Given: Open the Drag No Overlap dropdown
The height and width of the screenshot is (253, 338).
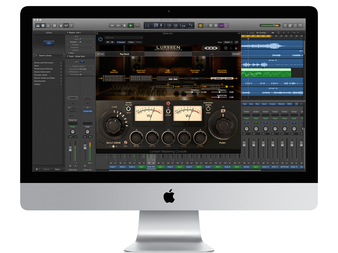Looking at the screenshot, I should point(263,33).
